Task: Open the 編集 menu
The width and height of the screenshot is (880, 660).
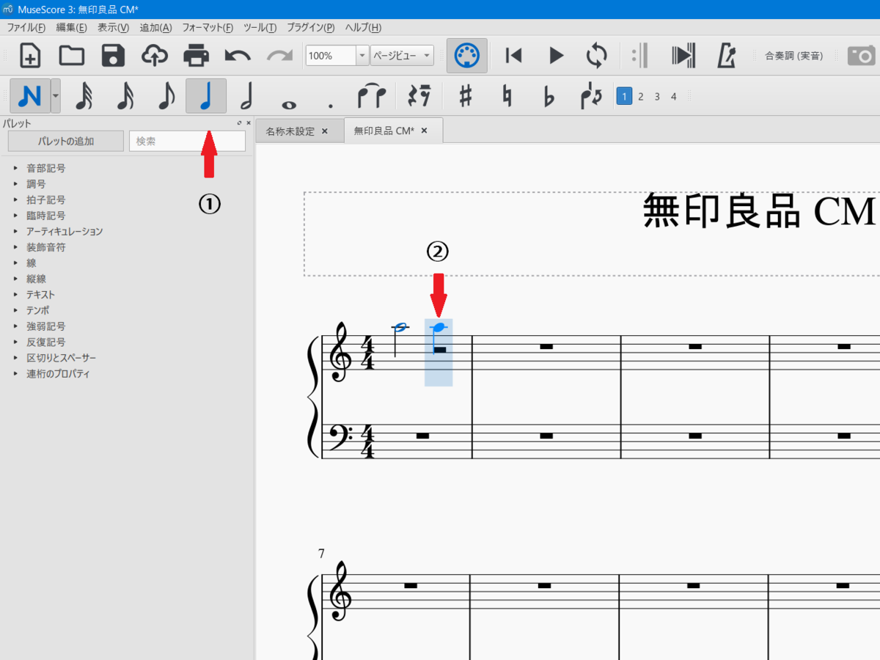Action: click(x=72, y=28)
